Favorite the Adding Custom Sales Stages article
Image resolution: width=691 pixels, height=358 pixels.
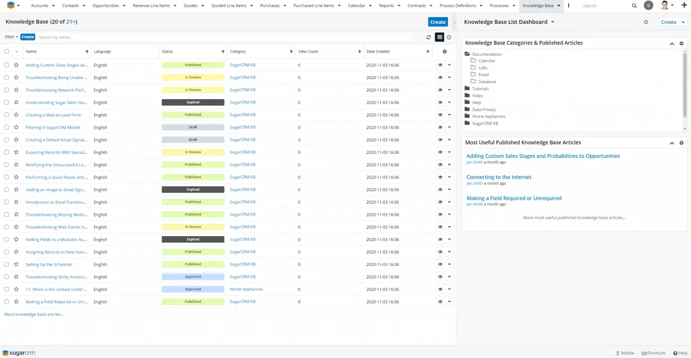coord(16,65)
